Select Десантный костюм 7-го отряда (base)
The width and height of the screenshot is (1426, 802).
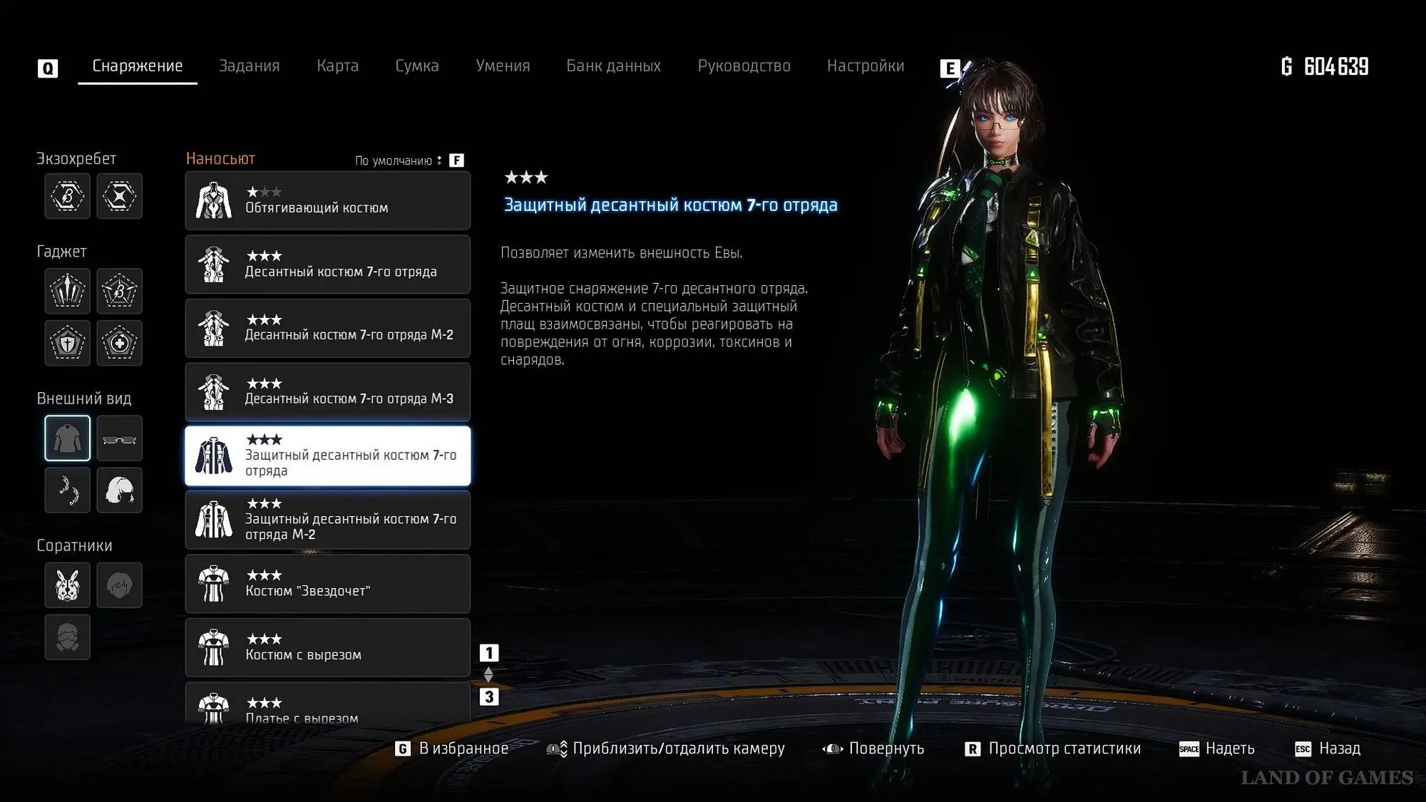328,264
